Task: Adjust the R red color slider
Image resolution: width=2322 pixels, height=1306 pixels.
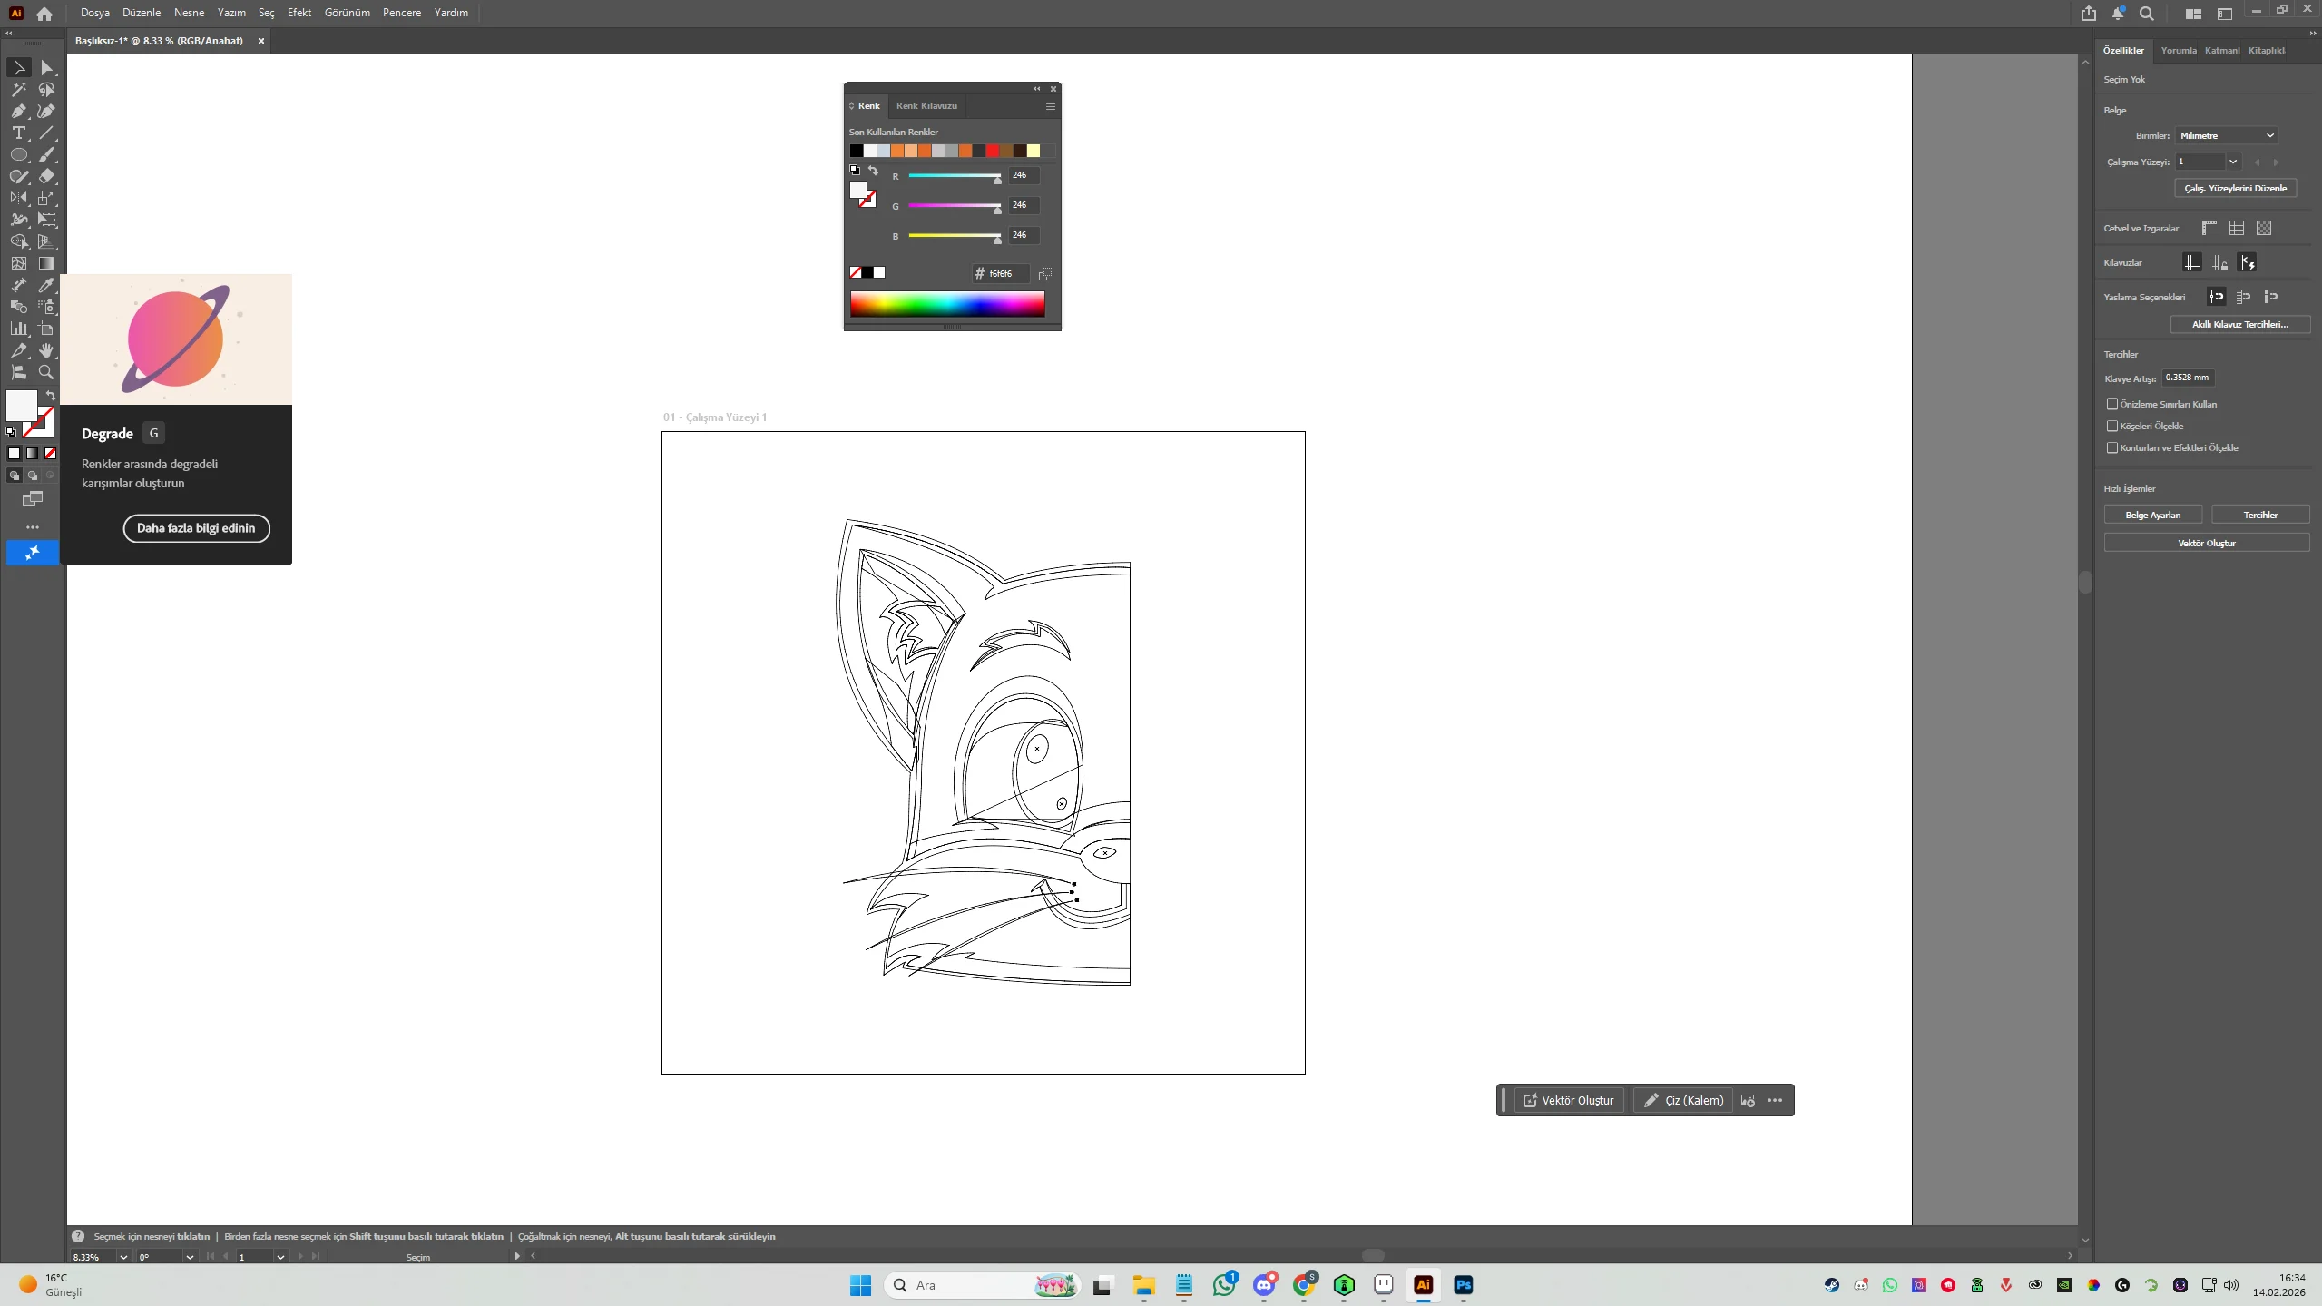Action: (955, 176)
